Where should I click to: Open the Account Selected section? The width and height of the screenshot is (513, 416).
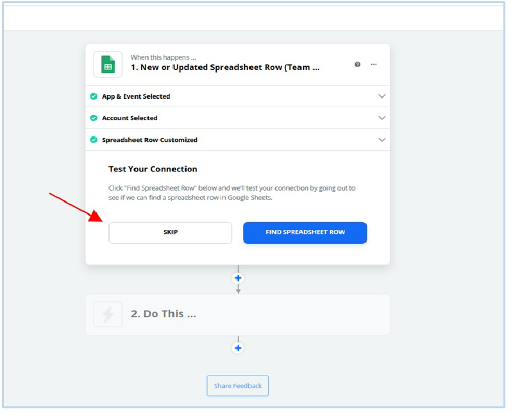pyautogui.click(x=237, y=118)
